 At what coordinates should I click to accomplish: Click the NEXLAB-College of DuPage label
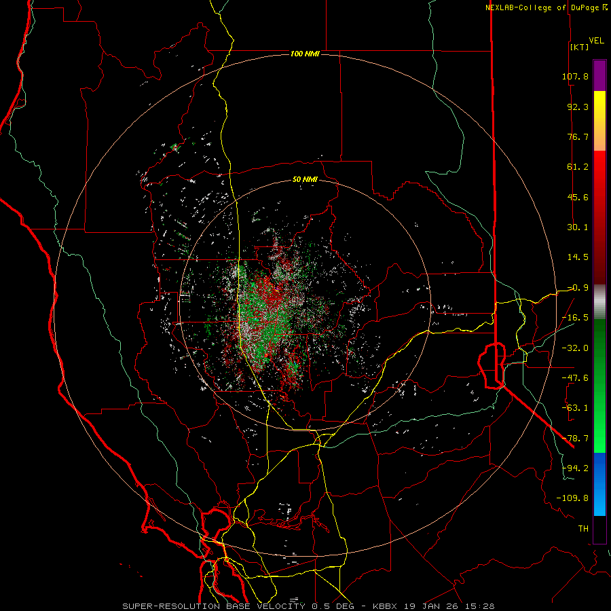pyautogui.click(x=542, y=7)
